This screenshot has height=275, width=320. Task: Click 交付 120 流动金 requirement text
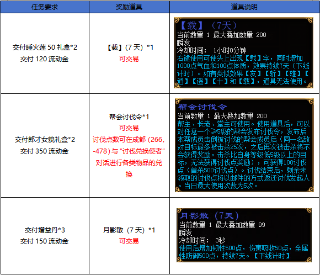(x=44, y=59)
